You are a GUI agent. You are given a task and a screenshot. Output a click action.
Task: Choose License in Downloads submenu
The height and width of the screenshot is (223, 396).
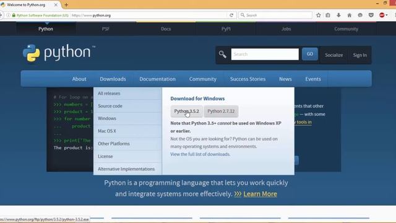pos(127,156)
